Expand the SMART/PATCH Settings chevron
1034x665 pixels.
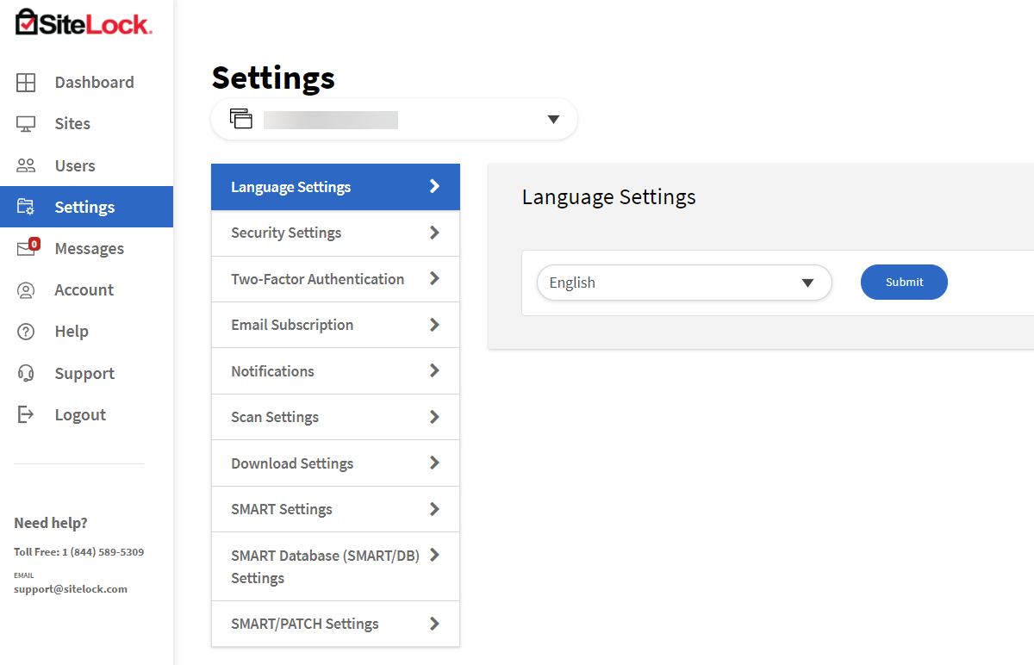(434, 624)
